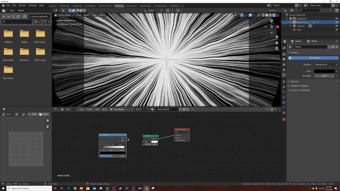Toggle Use Nodes checkbox in node editor

pos(112,109)
